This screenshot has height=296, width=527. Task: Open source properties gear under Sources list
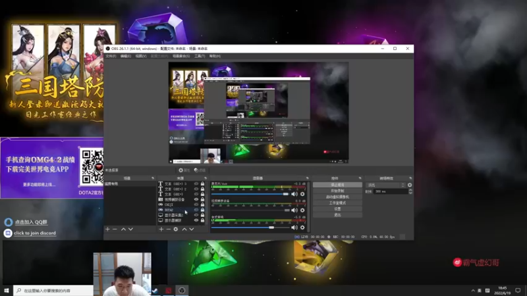[176, 229]
